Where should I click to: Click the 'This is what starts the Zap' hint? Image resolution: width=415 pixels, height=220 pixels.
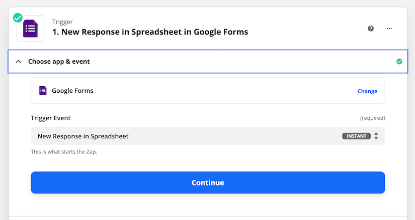click(64, 152)
